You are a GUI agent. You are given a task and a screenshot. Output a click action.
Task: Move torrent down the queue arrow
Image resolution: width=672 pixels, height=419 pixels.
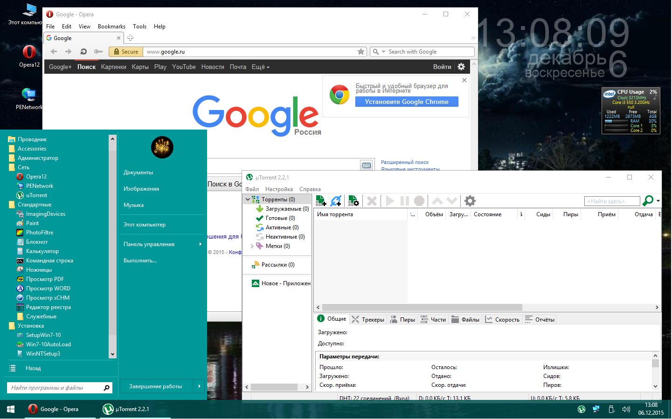coord(451,201)
